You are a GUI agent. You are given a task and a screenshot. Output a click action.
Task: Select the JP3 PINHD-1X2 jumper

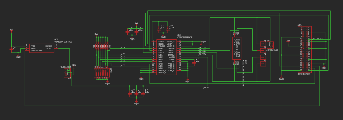coord(270,45)
